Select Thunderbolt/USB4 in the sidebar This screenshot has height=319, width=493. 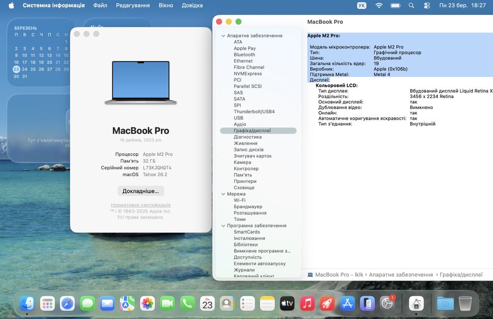pos(254,112)
